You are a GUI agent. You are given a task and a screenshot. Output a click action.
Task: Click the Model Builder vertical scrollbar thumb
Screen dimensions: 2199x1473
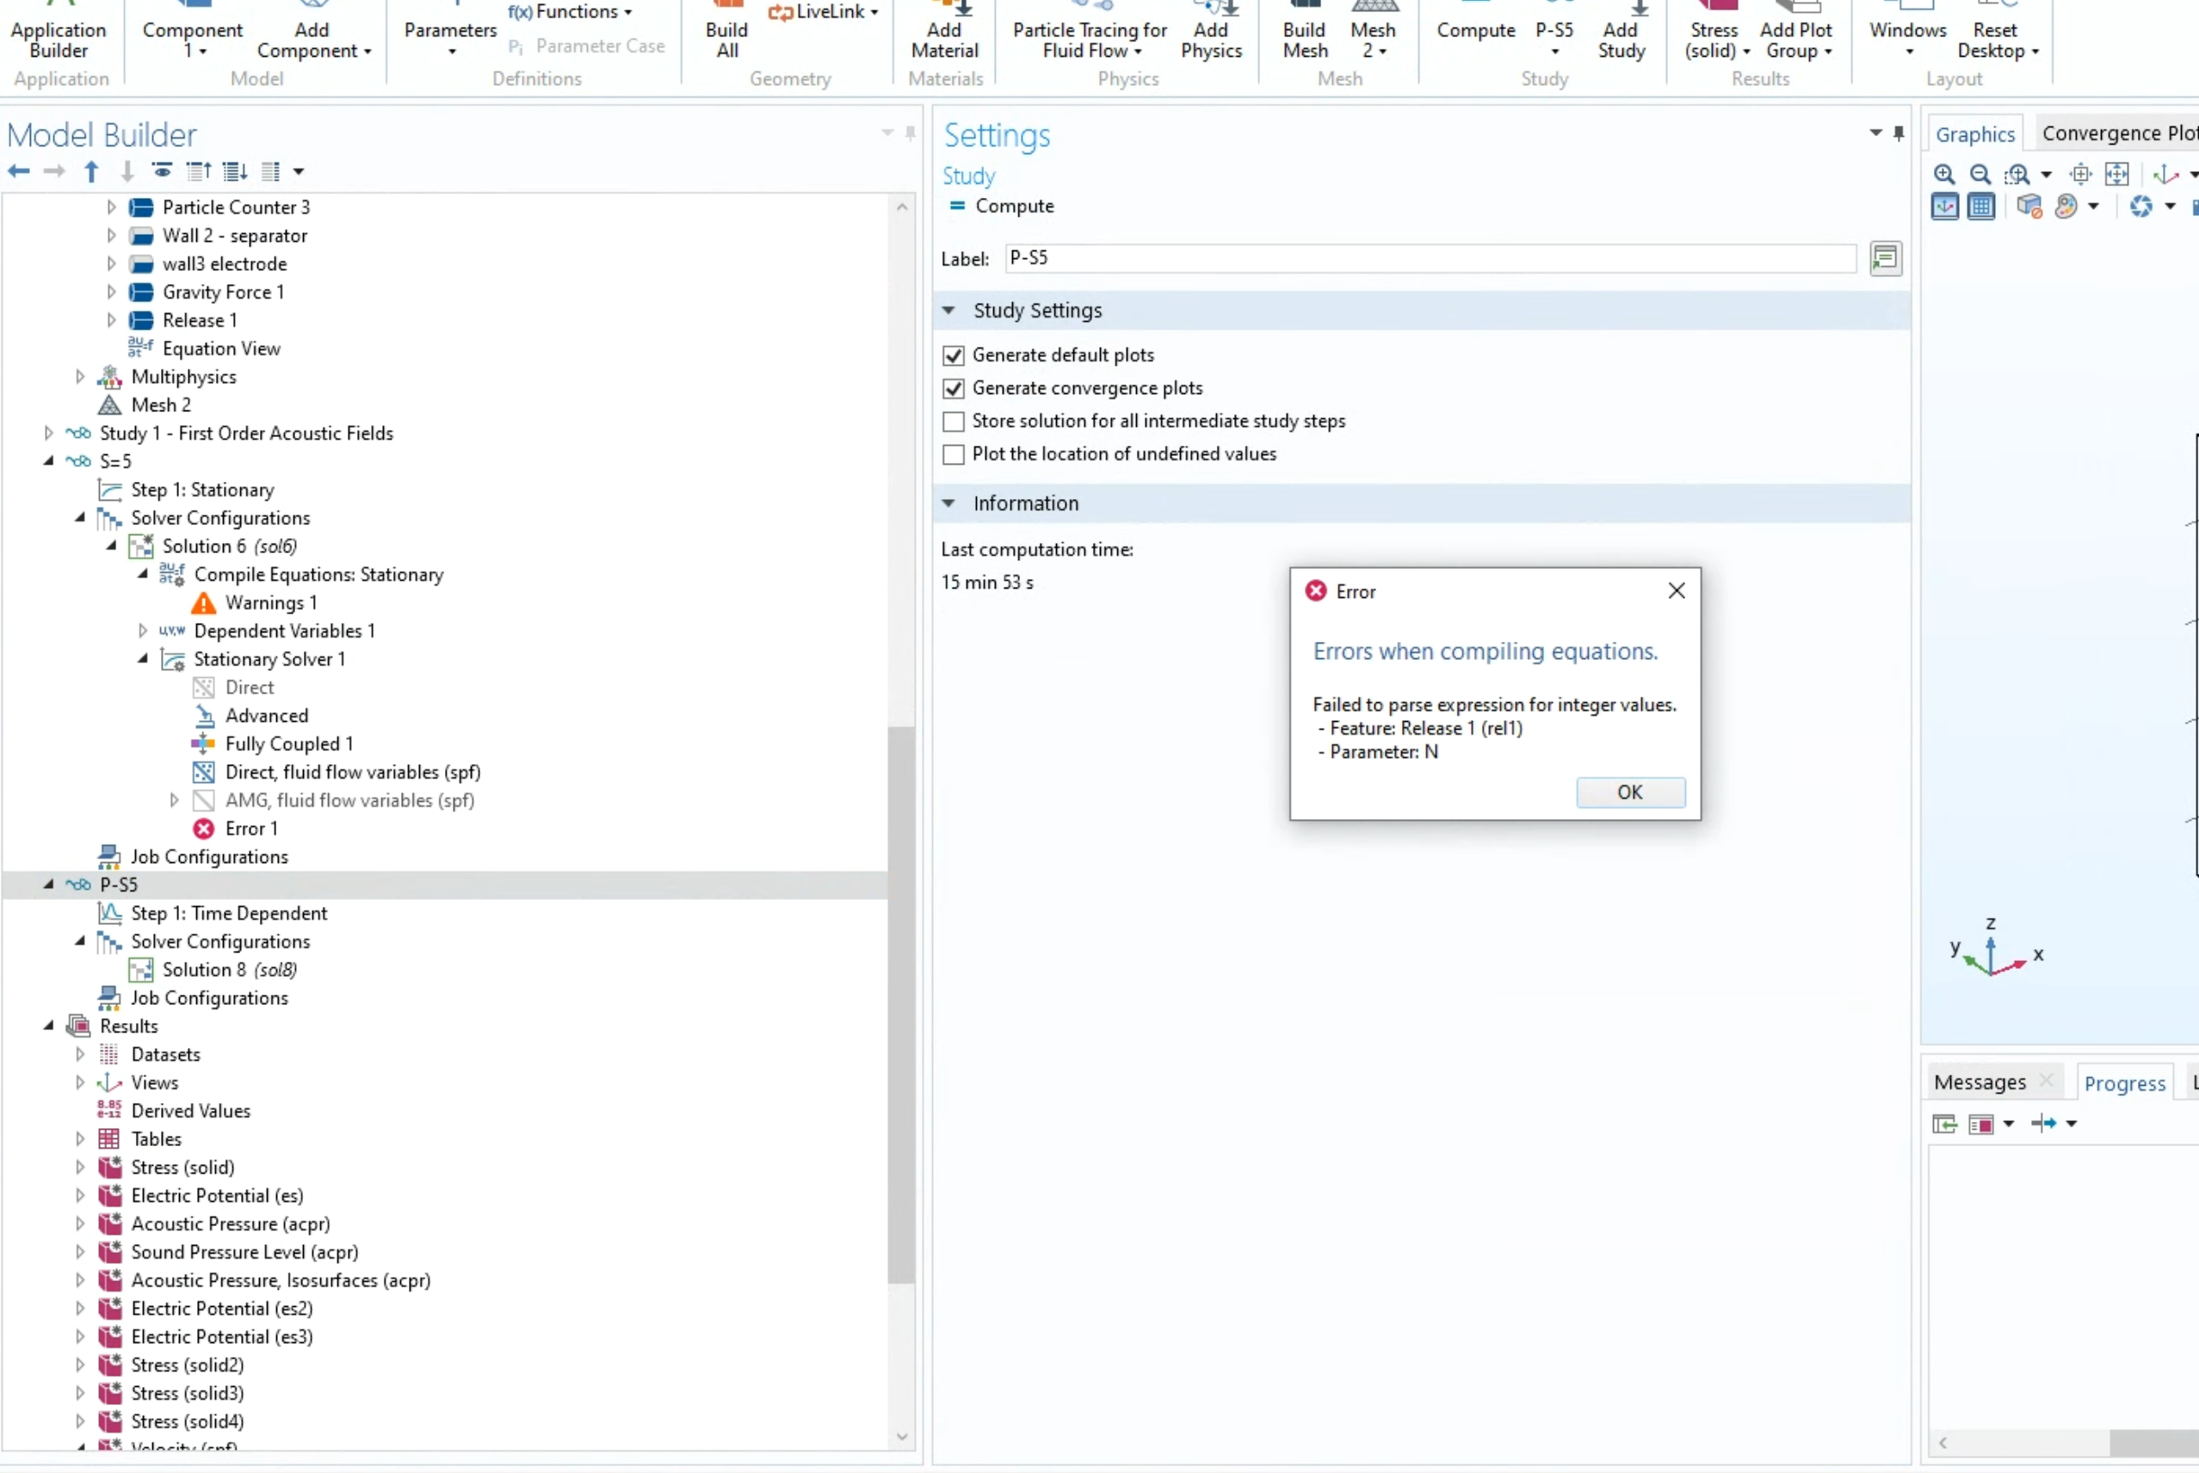[x=900, y=1005]
